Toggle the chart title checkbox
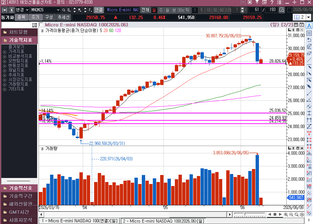Screen dimensions: 313x224 [41, 25]
